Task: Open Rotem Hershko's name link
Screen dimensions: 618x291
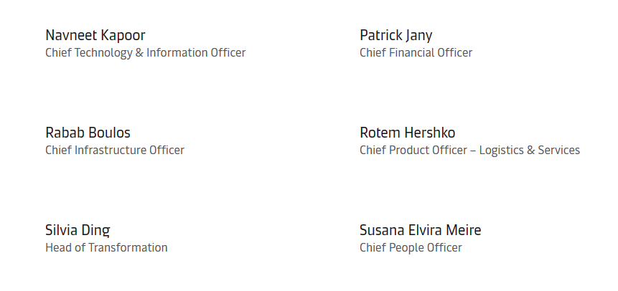Action: [x=408, y=133]
